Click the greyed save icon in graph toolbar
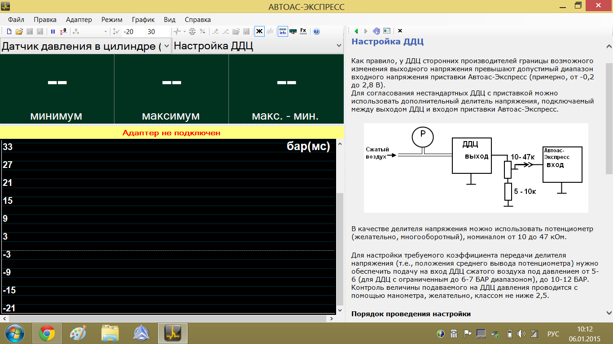This screenshot has height=344, width=613. tap(246, 32)
